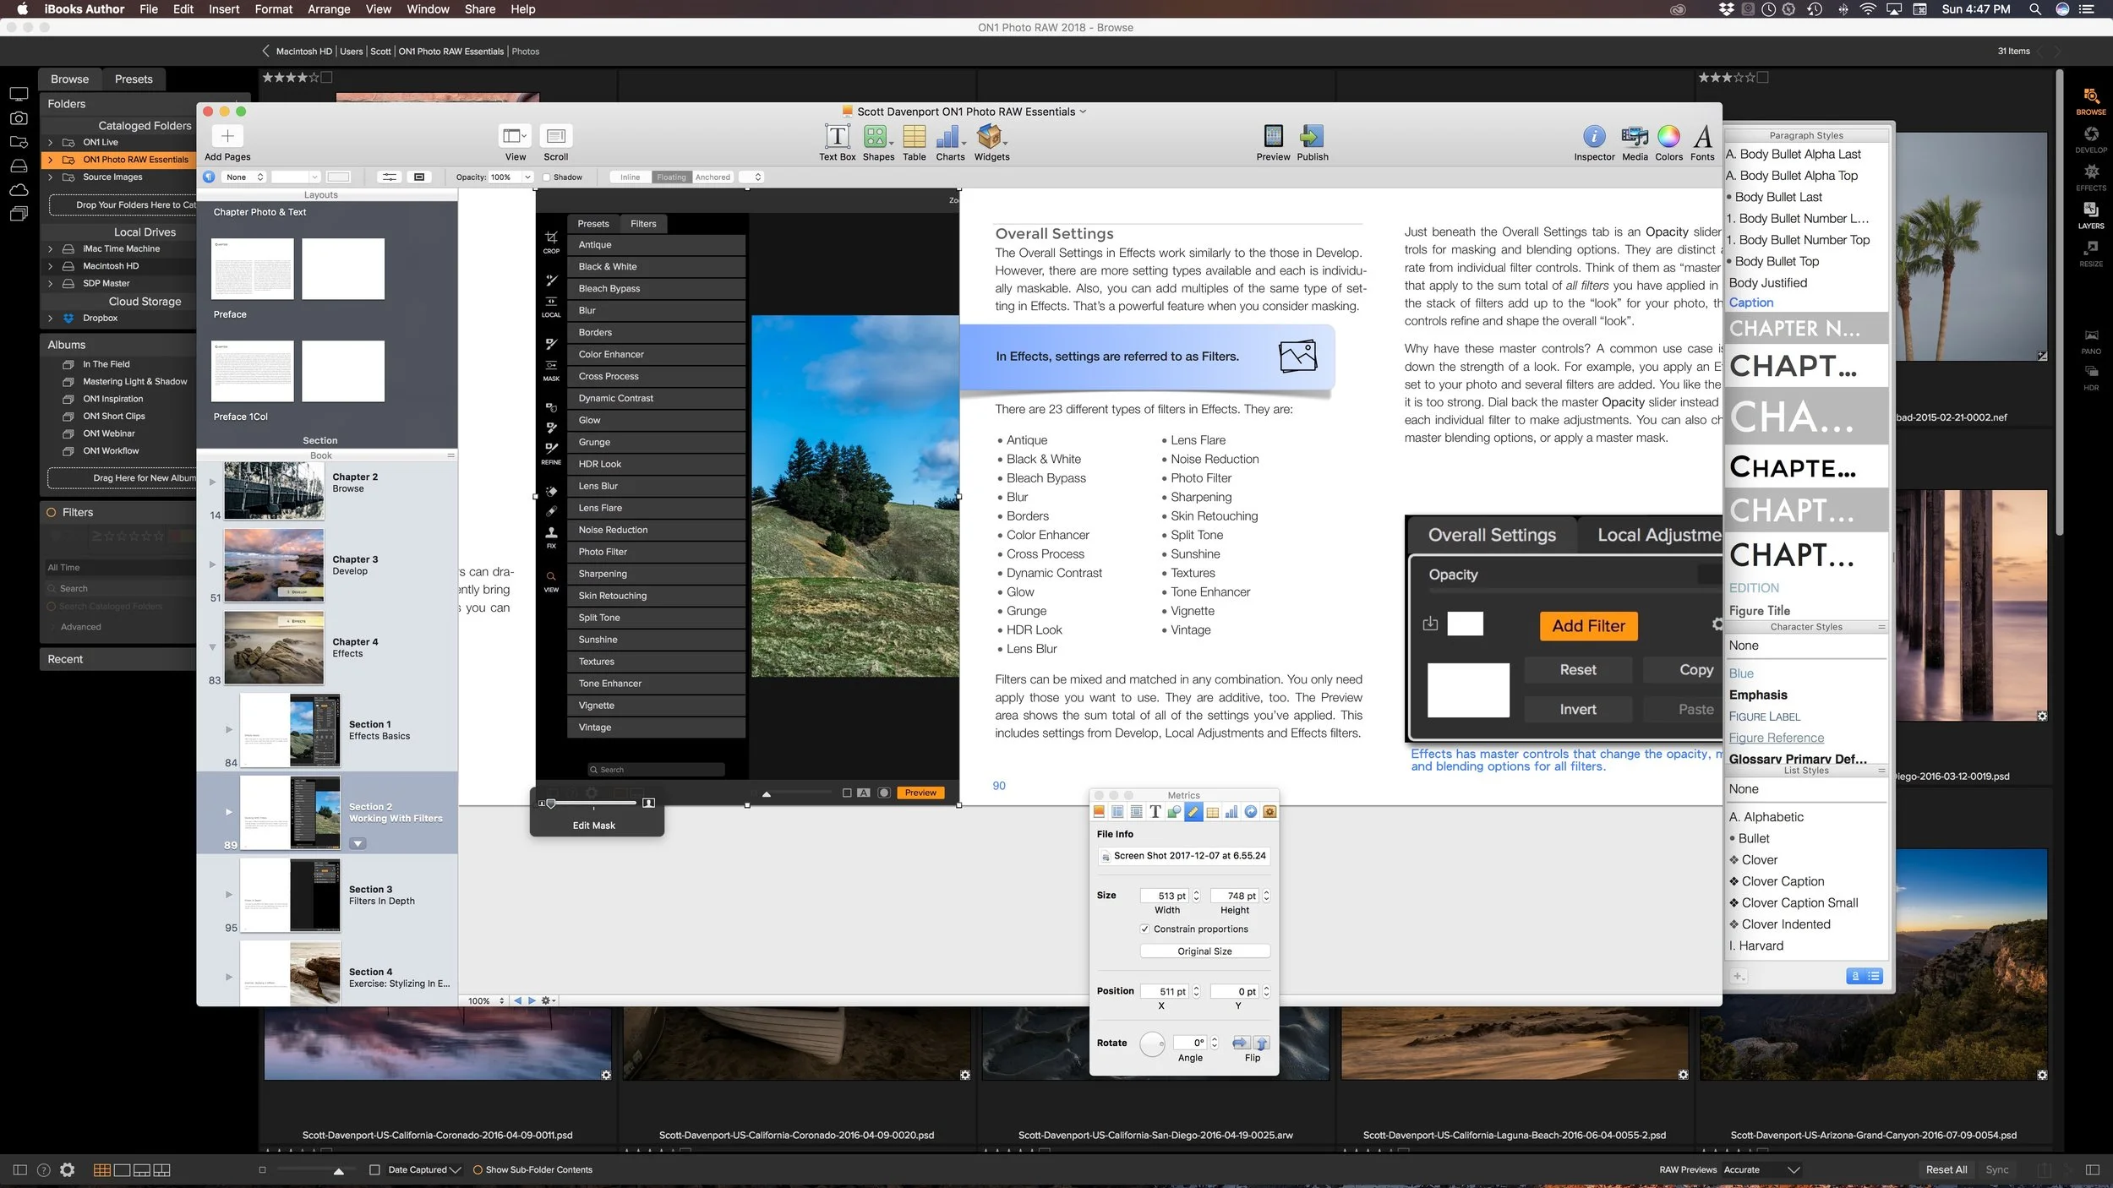The image size is (2113, 1188).
Task: Select Text inspector tab in Metrics panel
Action: pos(1155,812)
